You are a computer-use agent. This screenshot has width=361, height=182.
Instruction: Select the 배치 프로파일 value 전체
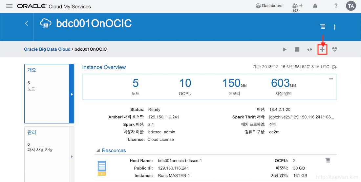point(273,124)
